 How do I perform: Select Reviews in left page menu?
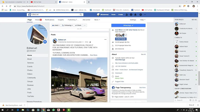point(30,85)
